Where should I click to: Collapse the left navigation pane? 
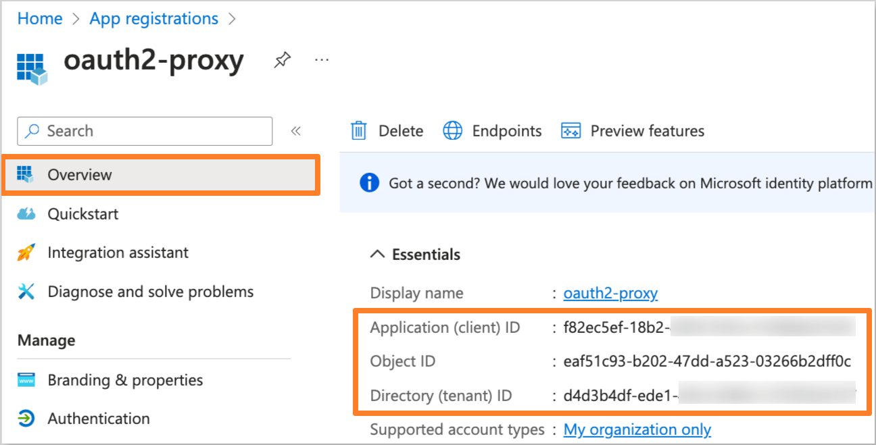(x=295, y=130)
